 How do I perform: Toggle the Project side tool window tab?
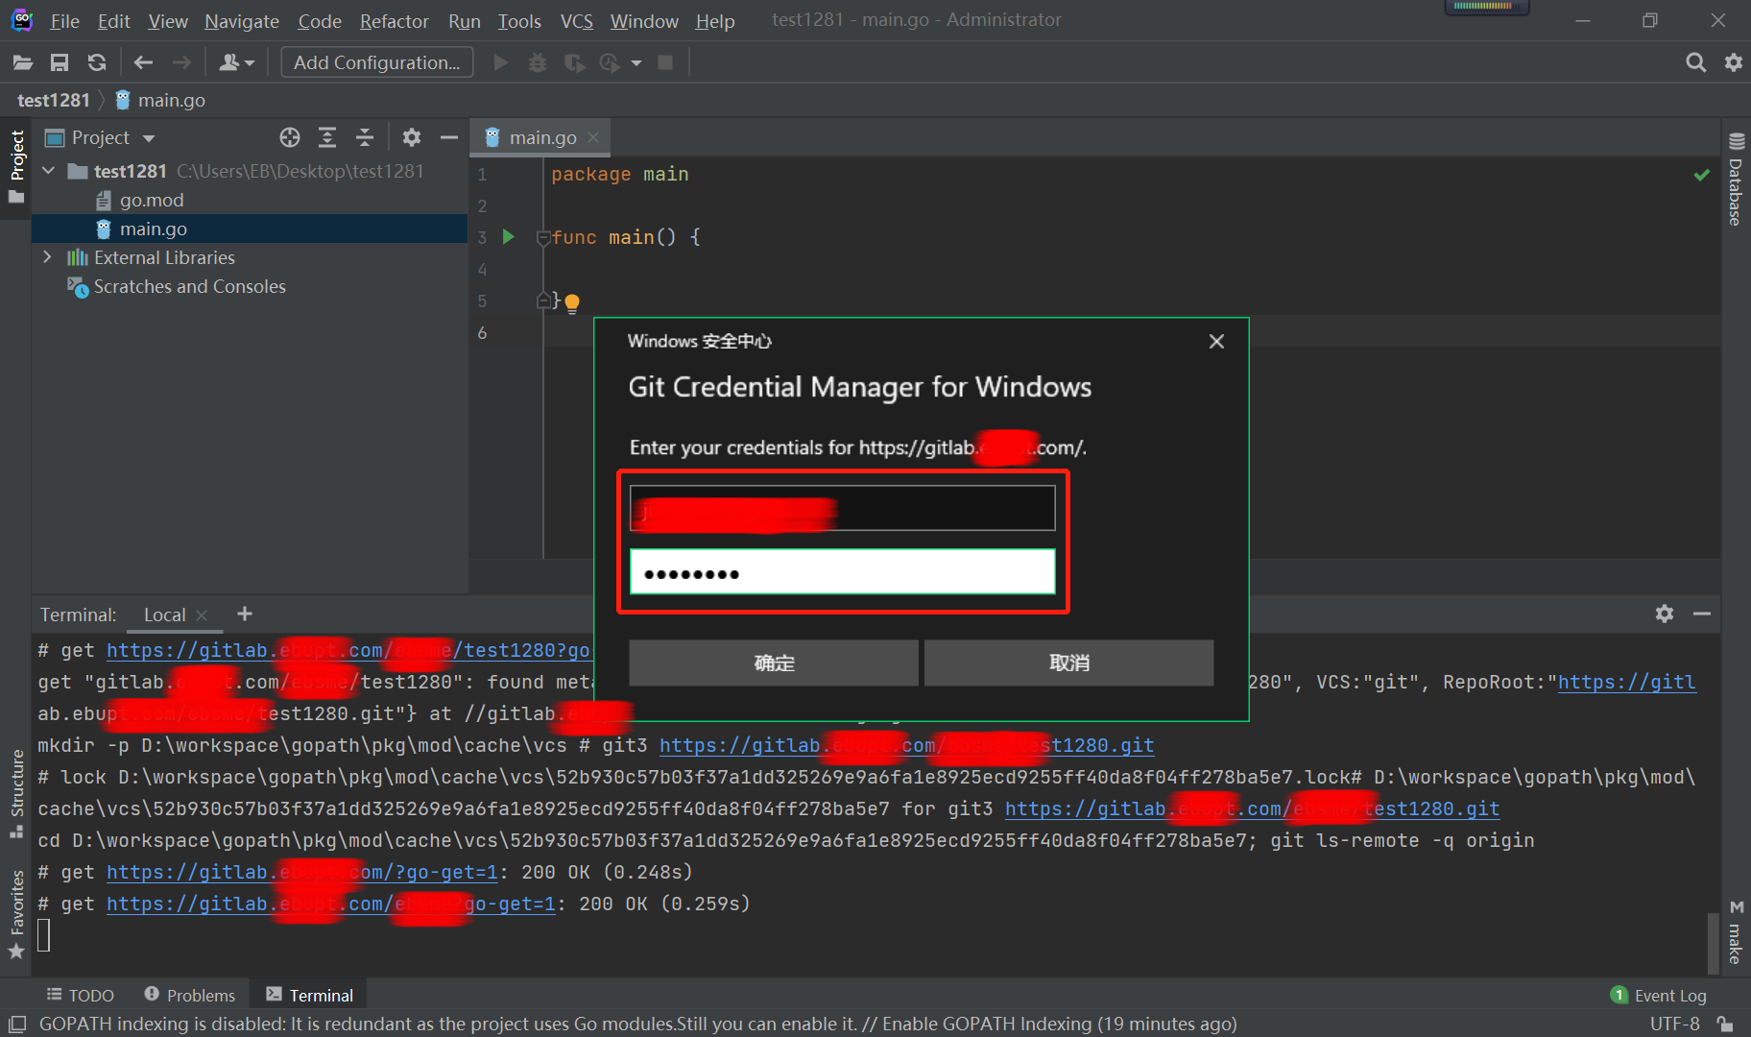[16, 168]
